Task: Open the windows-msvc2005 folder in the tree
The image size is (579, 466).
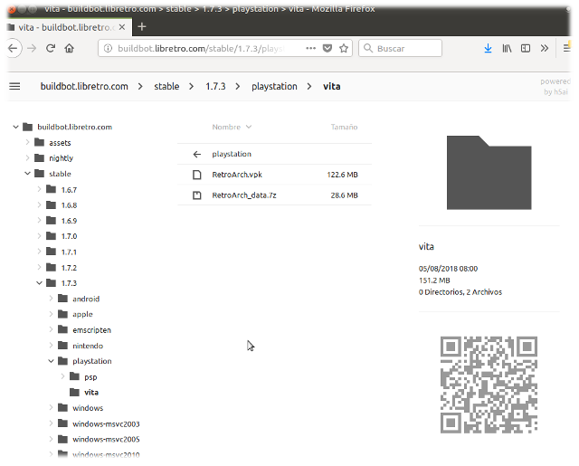Action: (x=106, y=440)
